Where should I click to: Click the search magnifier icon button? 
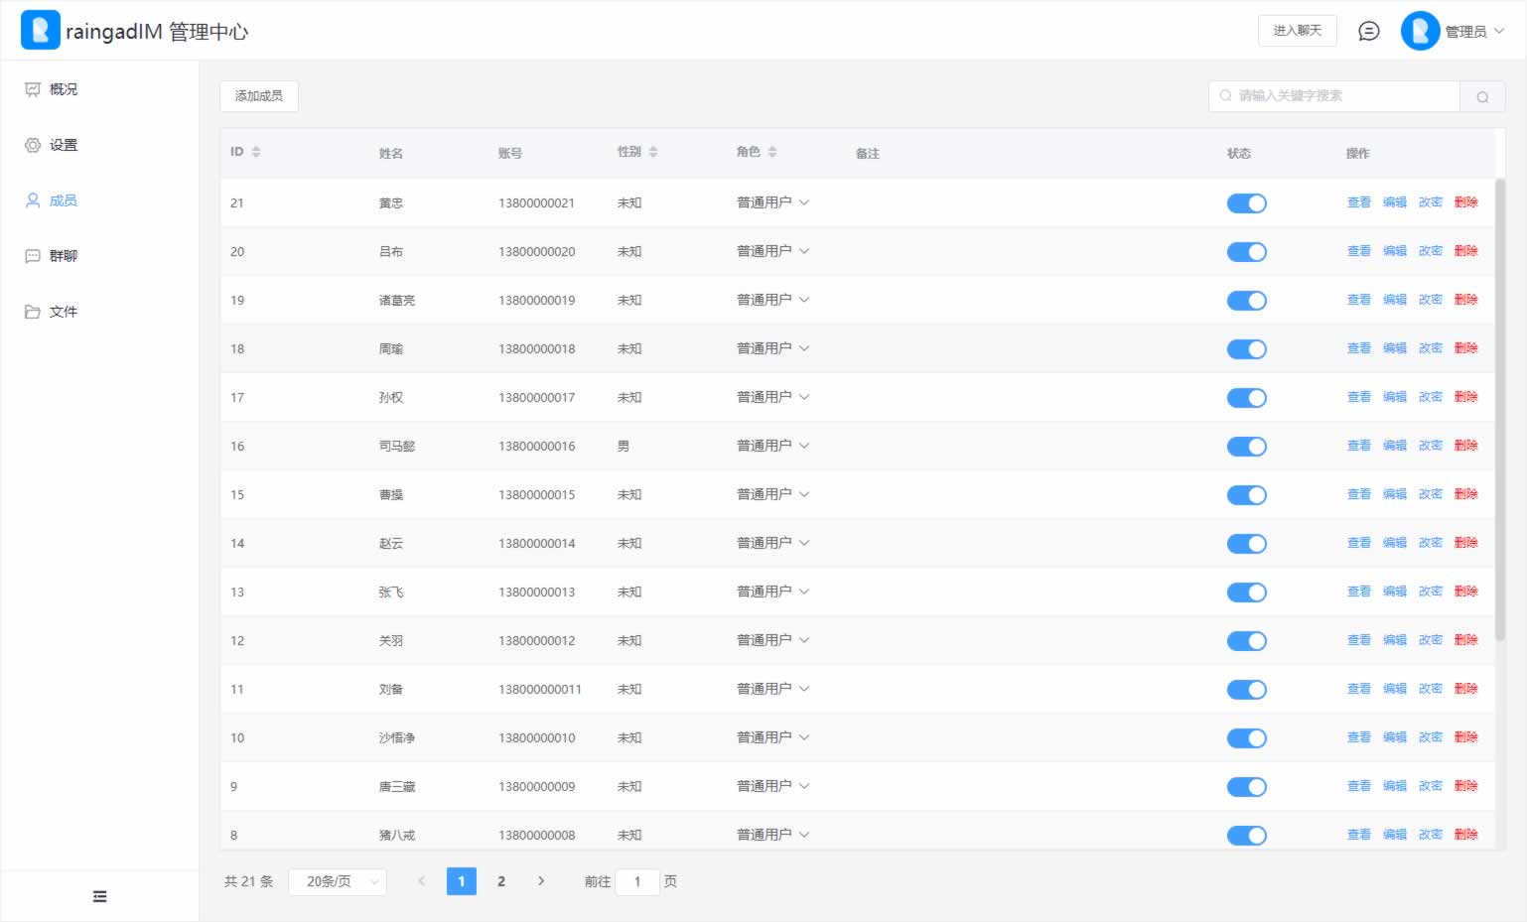pos(1482,96)
